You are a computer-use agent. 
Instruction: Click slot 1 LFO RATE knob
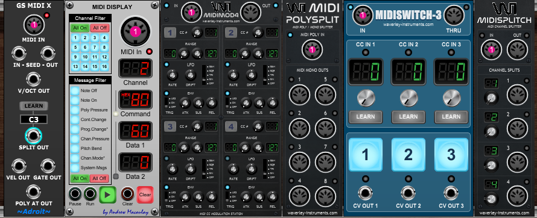[173, 75]
